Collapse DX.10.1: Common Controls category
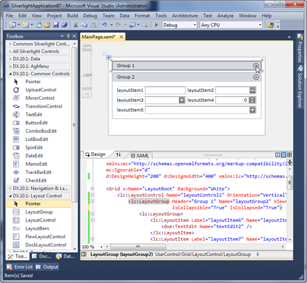Viewport: 307px width, 283px height. click(x=10, y=74)
